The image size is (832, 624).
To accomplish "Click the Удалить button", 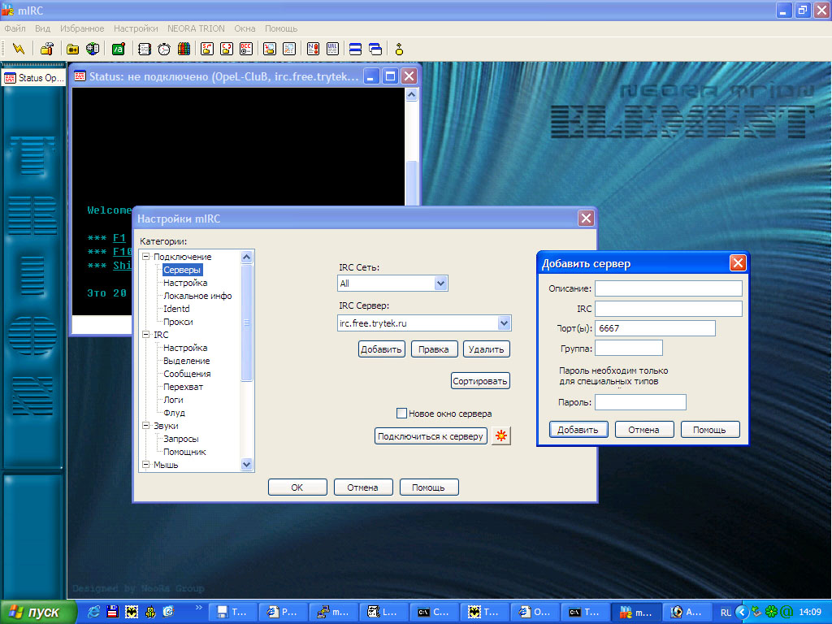I will (x=486, y=349).
